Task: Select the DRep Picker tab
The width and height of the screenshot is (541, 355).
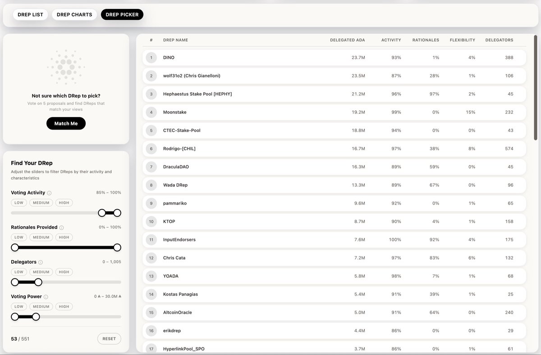Action: click(122, 14)
